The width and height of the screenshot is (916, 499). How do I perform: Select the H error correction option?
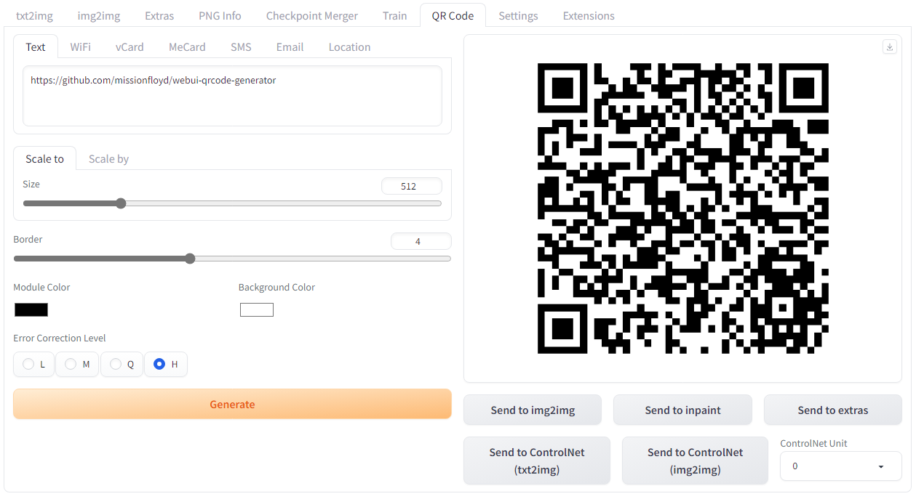[159, 364]
